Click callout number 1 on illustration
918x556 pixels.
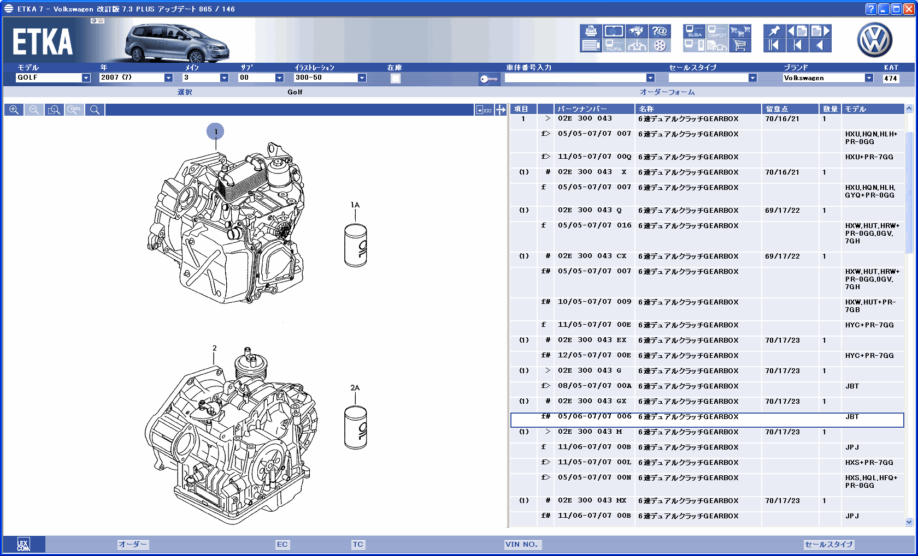click(x=215, y=131)
